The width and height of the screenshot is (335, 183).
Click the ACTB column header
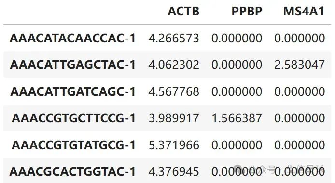(183, 11)
